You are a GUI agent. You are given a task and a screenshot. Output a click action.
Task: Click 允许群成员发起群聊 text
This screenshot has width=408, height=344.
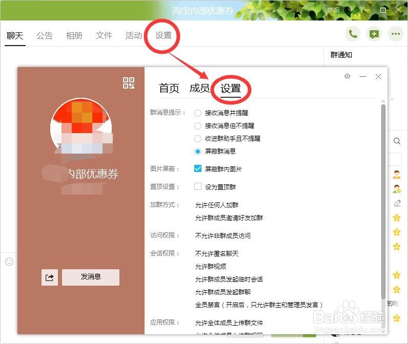tap(223, 292)
